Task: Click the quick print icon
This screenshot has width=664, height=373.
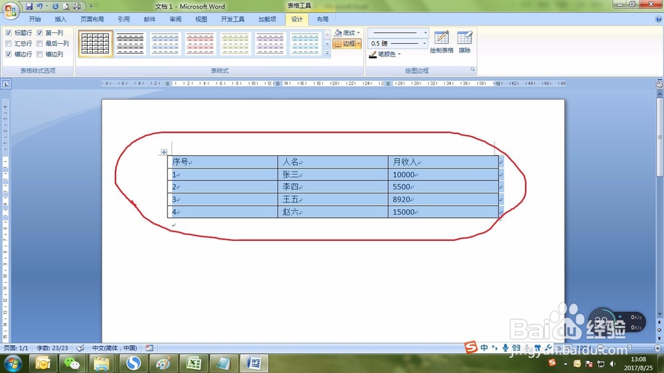Action: pyautogui.click(x=77, y=7)
